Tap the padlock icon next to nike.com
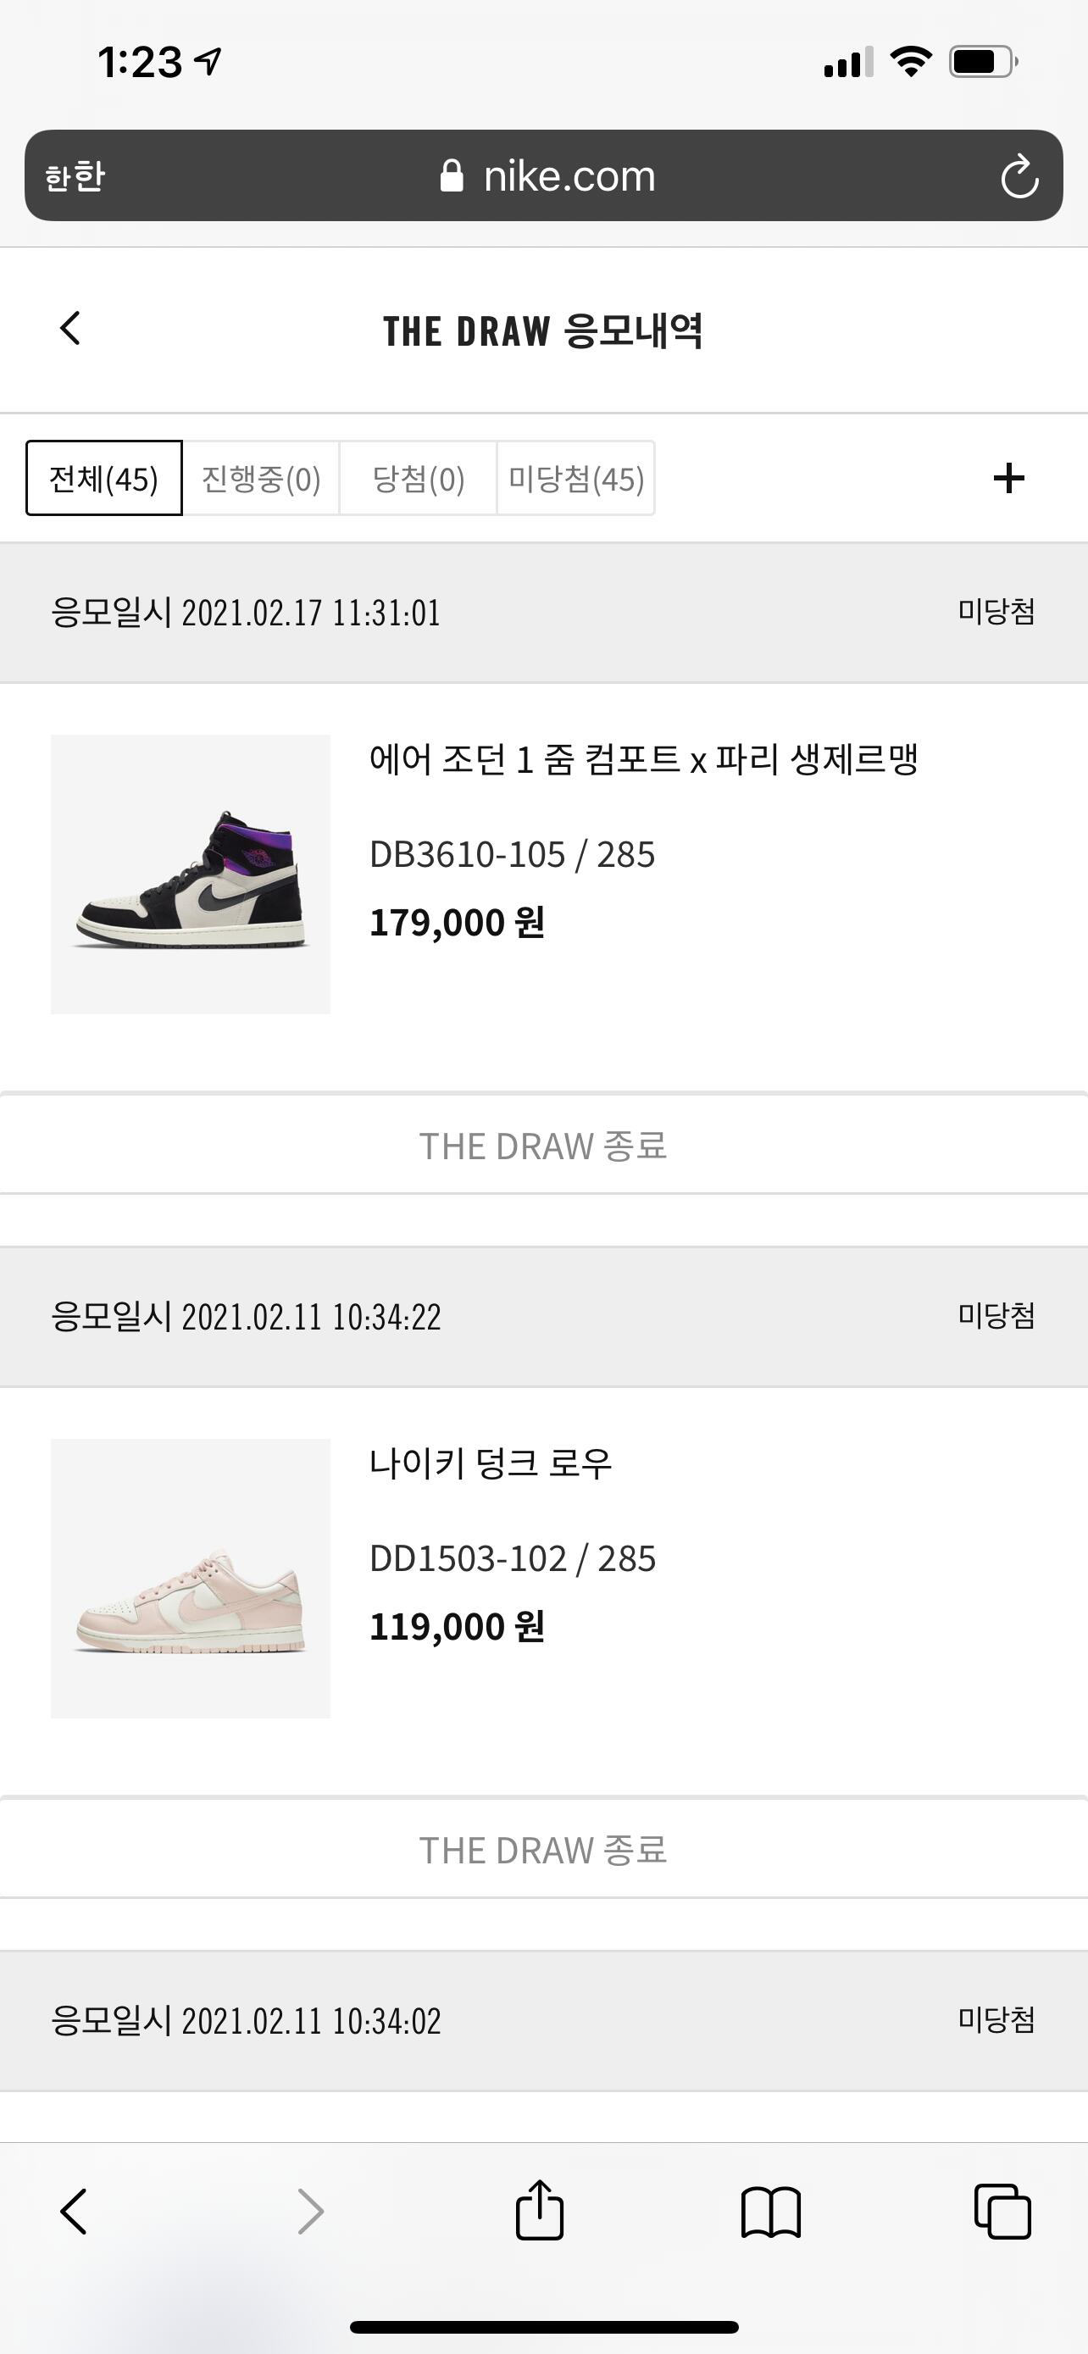The image size is (1088, 2354). click(452, 175)
